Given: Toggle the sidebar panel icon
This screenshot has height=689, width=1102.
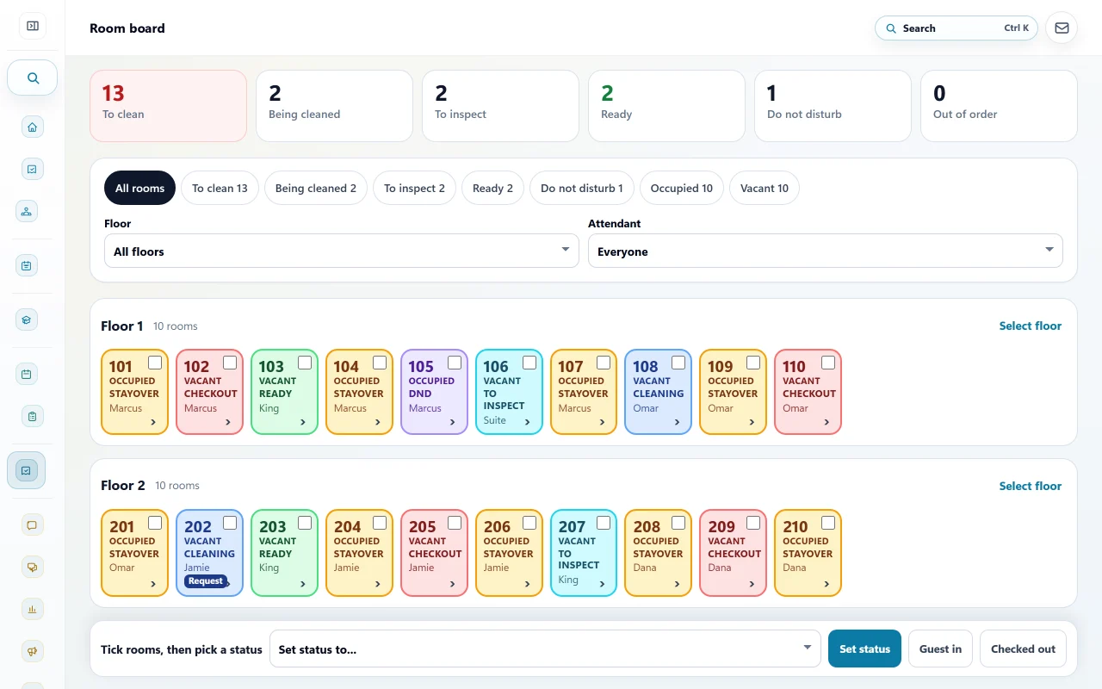Looking at the screenshot, I should pos(33,26).
